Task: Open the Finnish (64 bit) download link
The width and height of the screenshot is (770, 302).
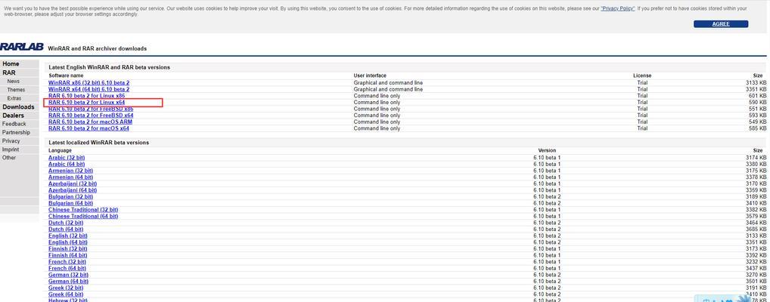Action: 67,255
